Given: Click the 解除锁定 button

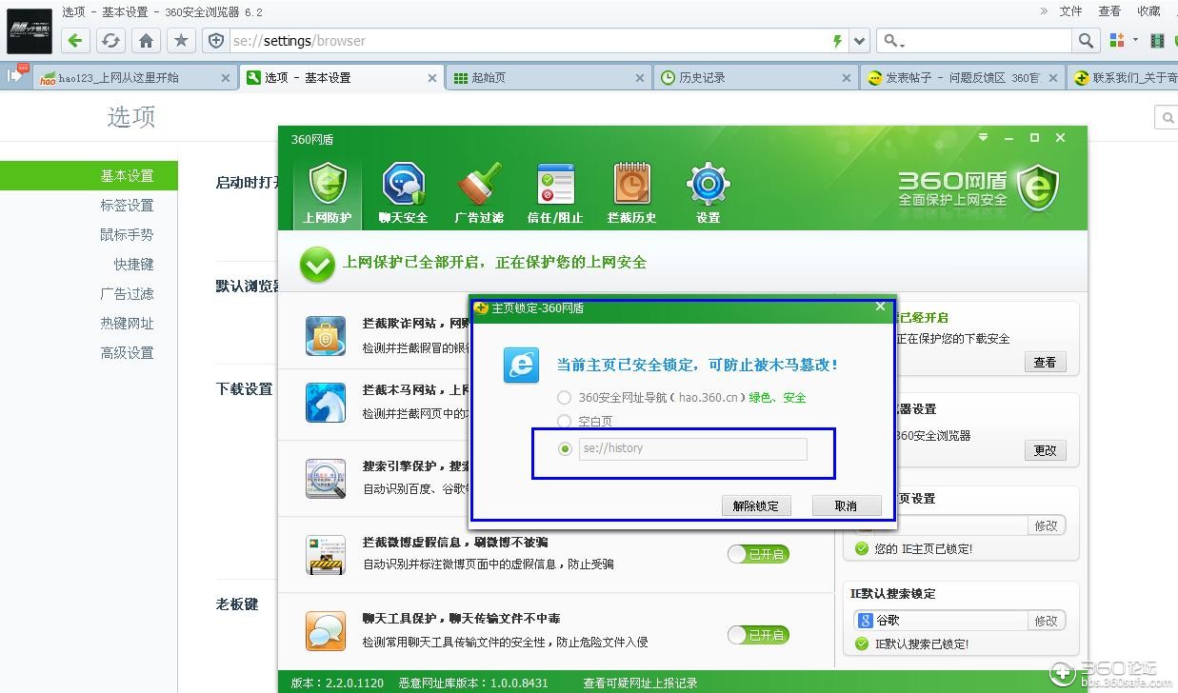Looking at the screenshot, I should [755, 505].
